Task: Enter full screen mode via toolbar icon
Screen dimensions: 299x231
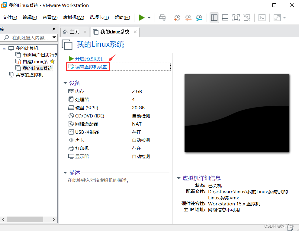Action: click(236, 18)
